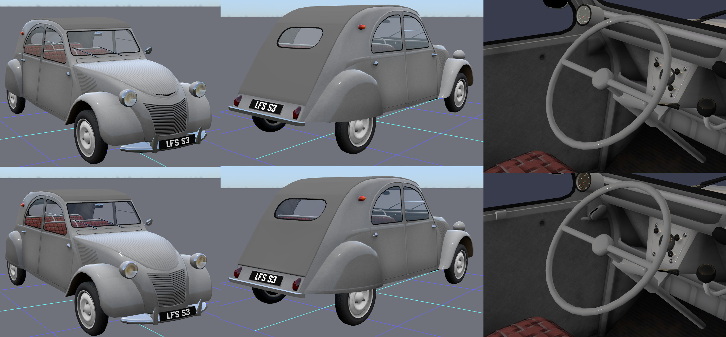Select the lower front three-quarter car thumbnail
The image size is (726, 337).
coord(110,252)
